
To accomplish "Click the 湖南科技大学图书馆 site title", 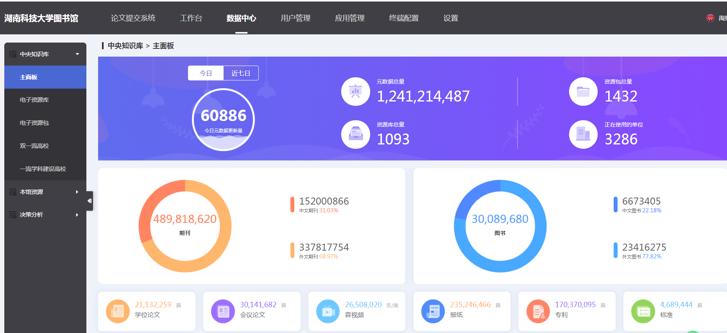I will pyautogui.click(x=41, y=18).
